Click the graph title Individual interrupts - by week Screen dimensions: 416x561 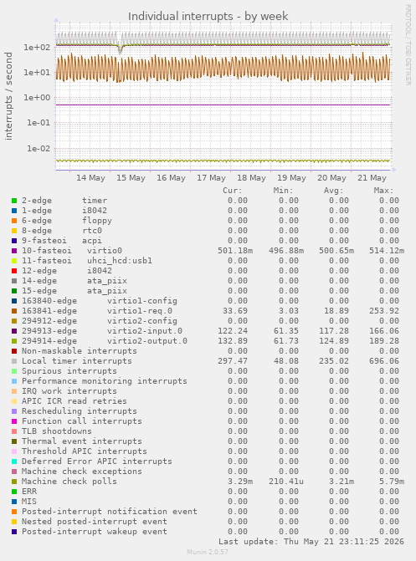coord(208,16)
